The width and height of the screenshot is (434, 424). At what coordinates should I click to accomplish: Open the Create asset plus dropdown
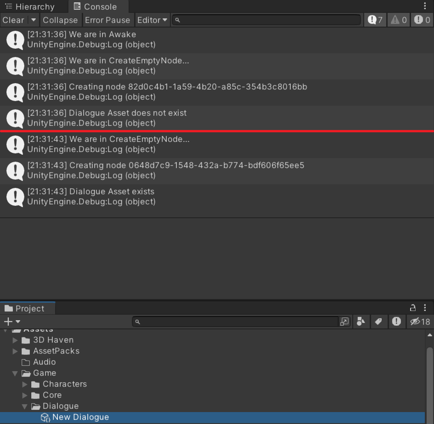[9, 322]
